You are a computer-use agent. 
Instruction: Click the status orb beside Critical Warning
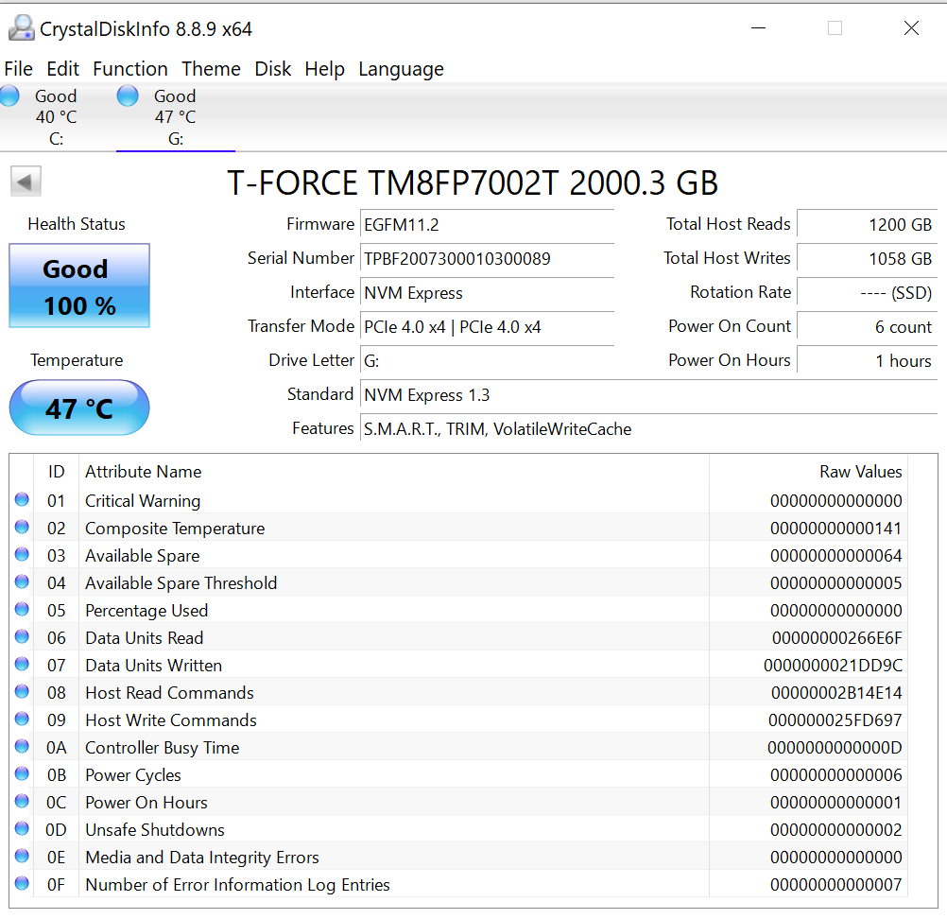[22, 500]
